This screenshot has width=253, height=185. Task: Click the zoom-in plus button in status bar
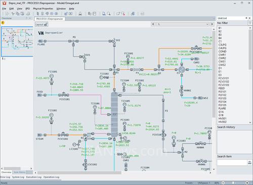247,183
